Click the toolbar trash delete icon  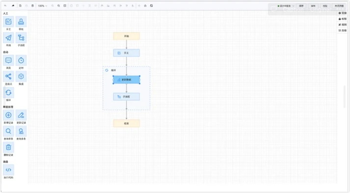coord(32,6)
